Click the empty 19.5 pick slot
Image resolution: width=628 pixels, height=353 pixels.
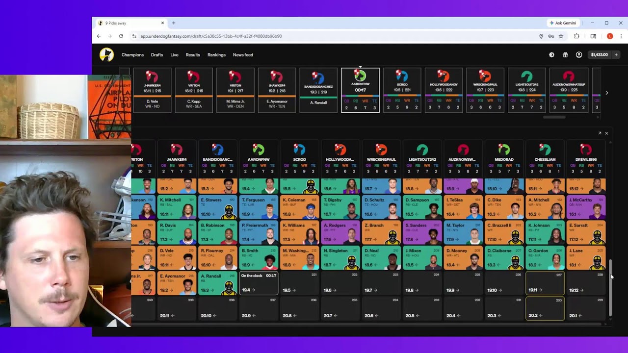(299, 283)
